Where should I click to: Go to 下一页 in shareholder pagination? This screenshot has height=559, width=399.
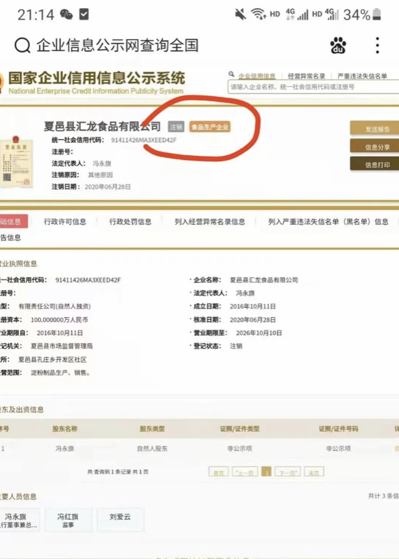pyautogui.click(x=287, y=472)
